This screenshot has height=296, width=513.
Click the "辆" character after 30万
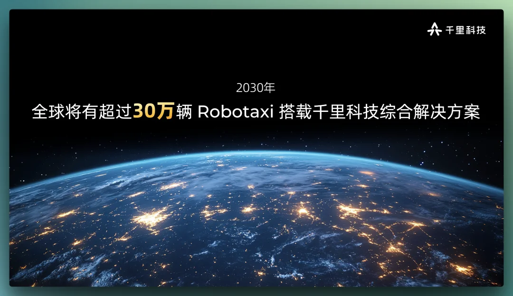(183, 113)
